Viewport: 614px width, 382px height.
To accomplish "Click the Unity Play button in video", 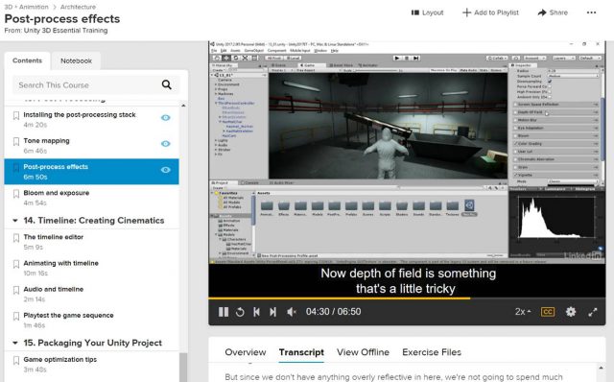I will pos(396,58).
